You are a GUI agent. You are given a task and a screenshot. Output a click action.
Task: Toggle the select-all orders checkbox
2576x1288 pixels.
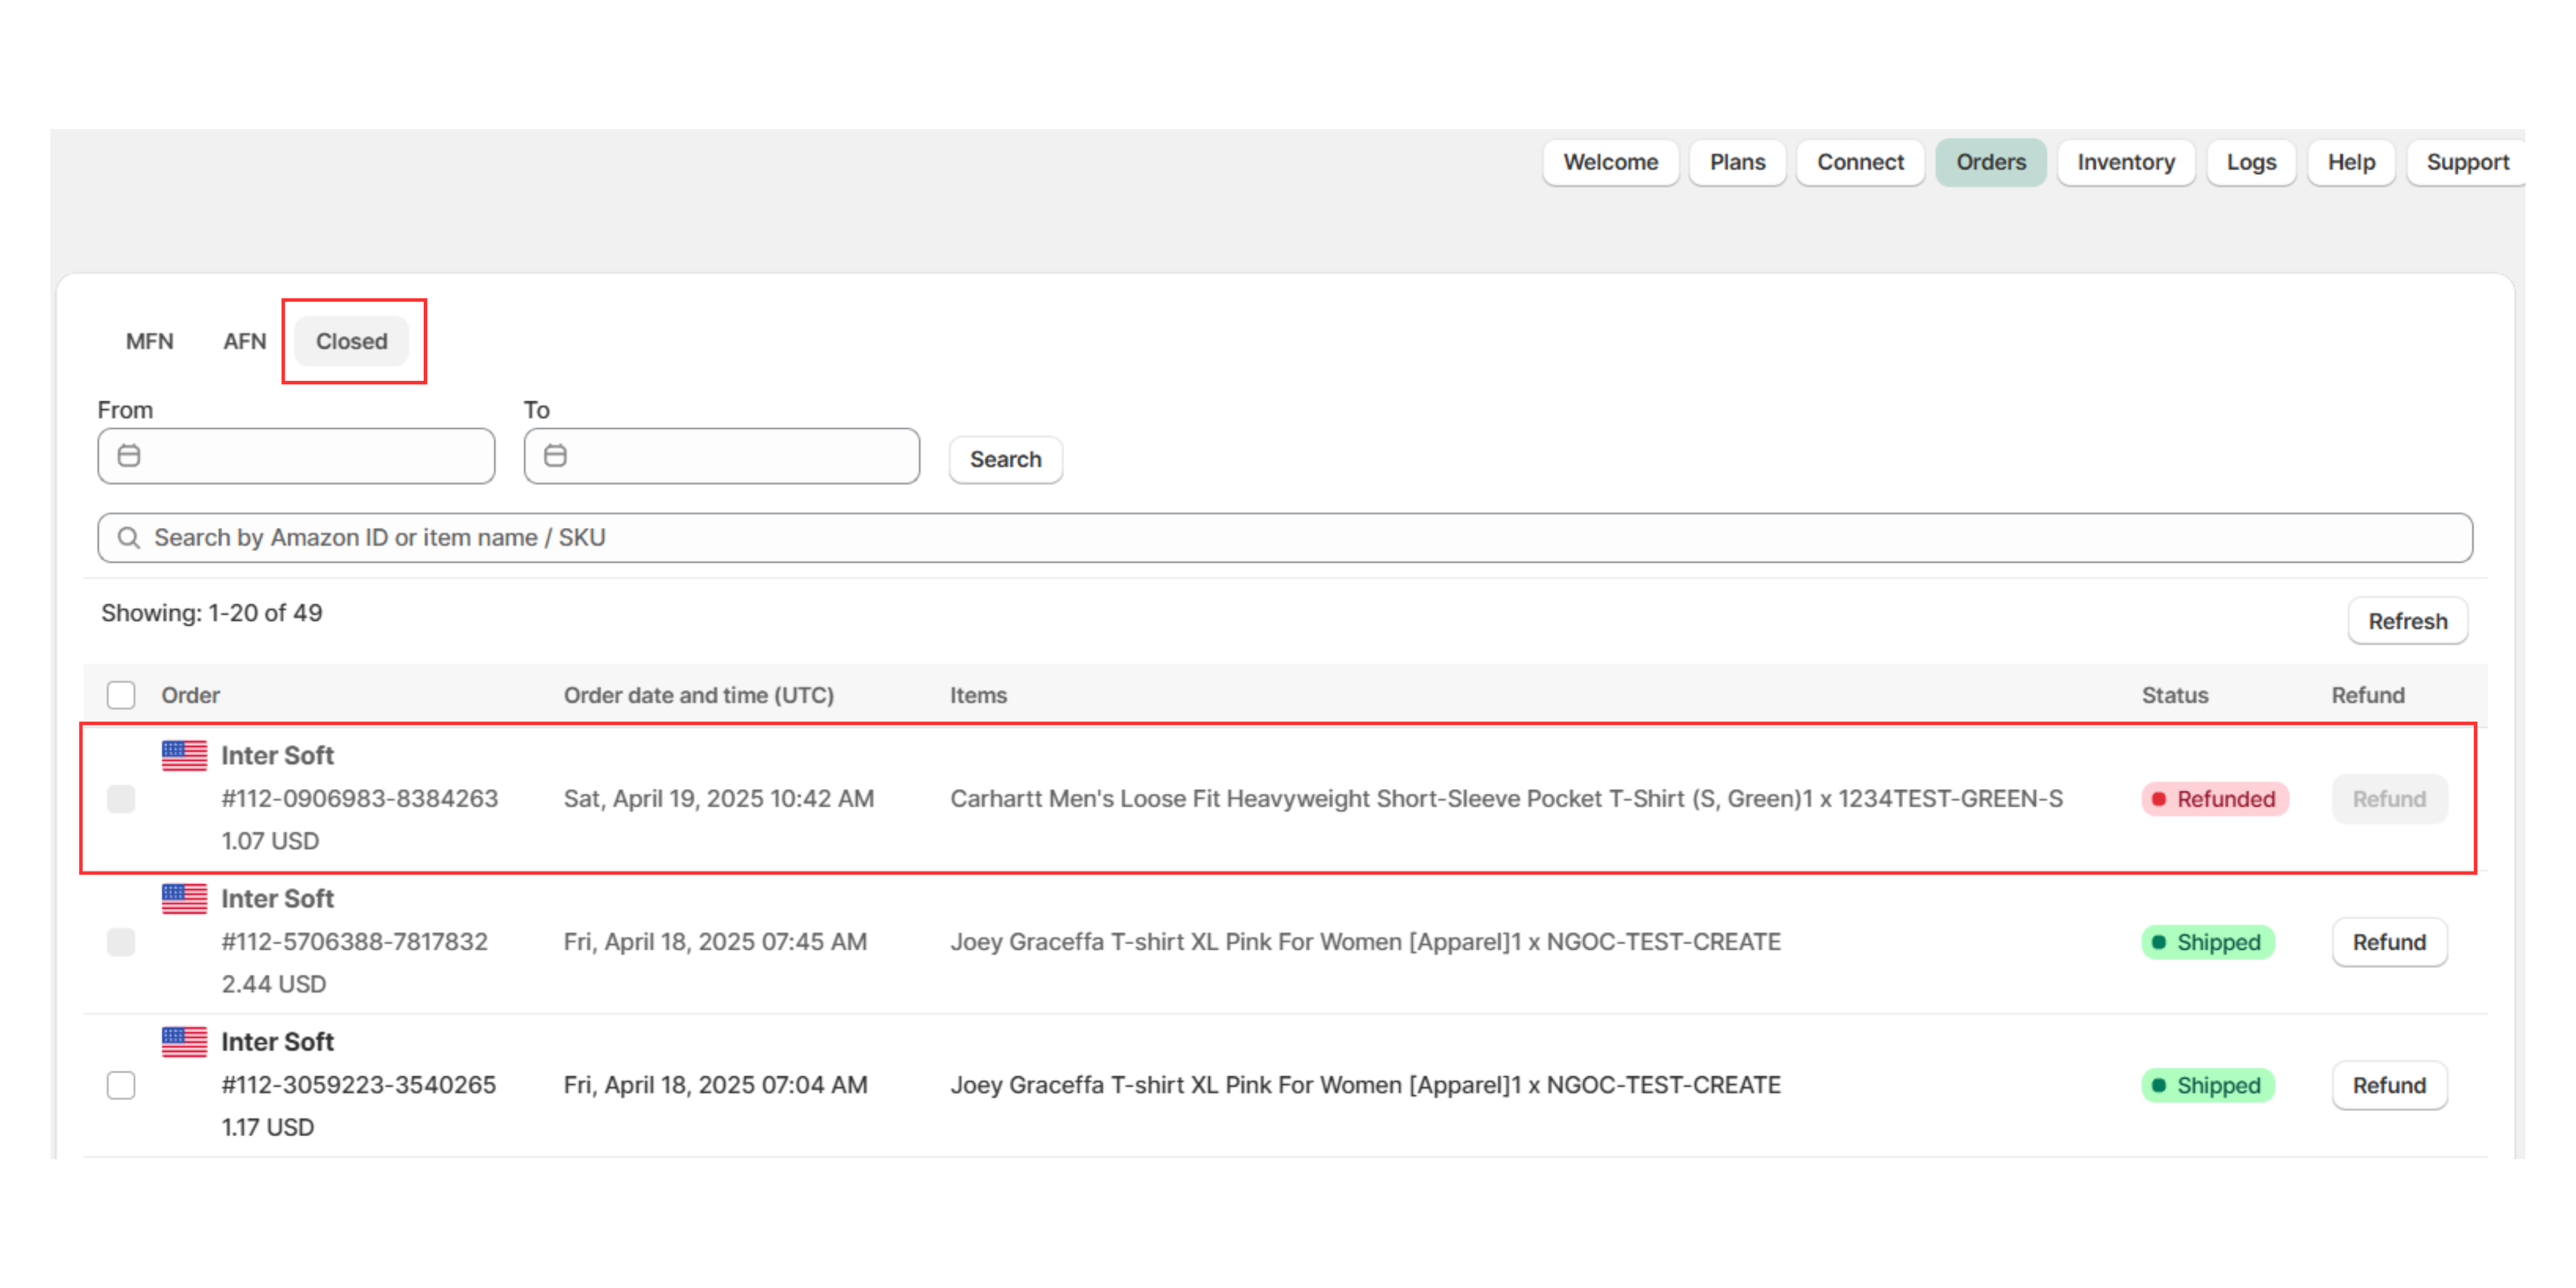click(x=121, y=695)
